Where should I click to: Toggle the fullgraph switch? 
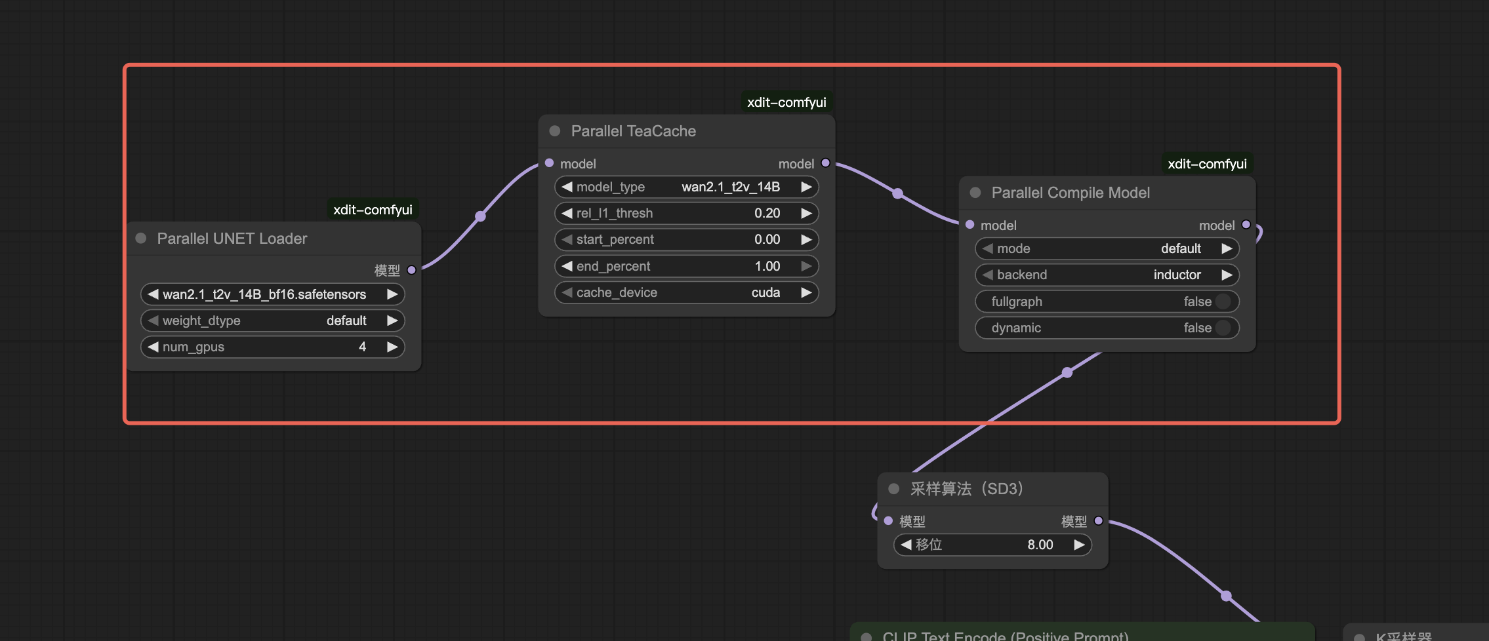point(1223,301)
